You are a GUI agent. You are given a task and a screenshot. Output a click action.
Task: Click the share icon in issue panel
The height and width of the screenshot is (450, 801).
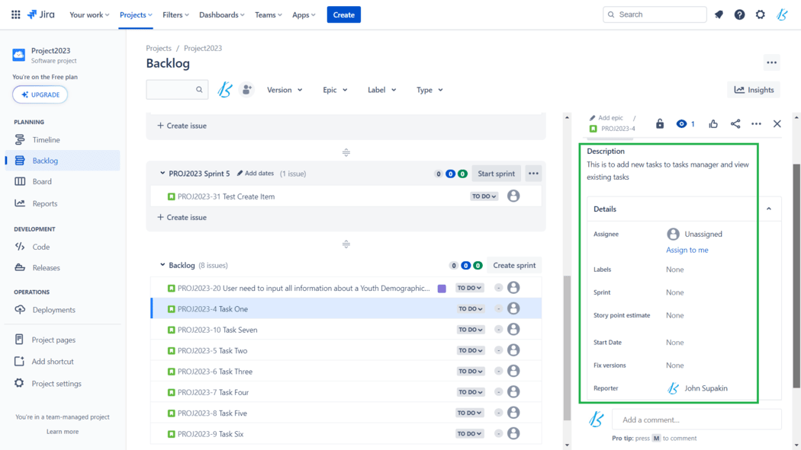pos(735,124)
